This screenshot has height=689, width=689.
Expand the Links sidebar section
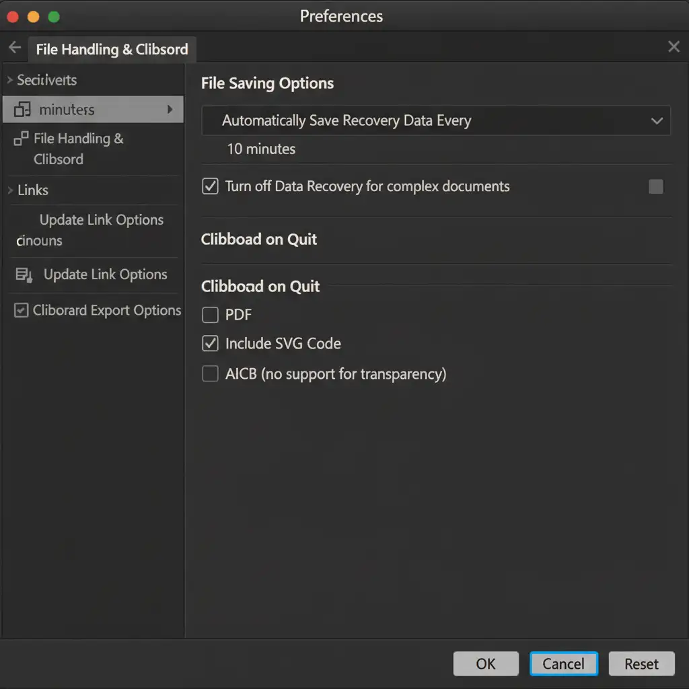10,190
